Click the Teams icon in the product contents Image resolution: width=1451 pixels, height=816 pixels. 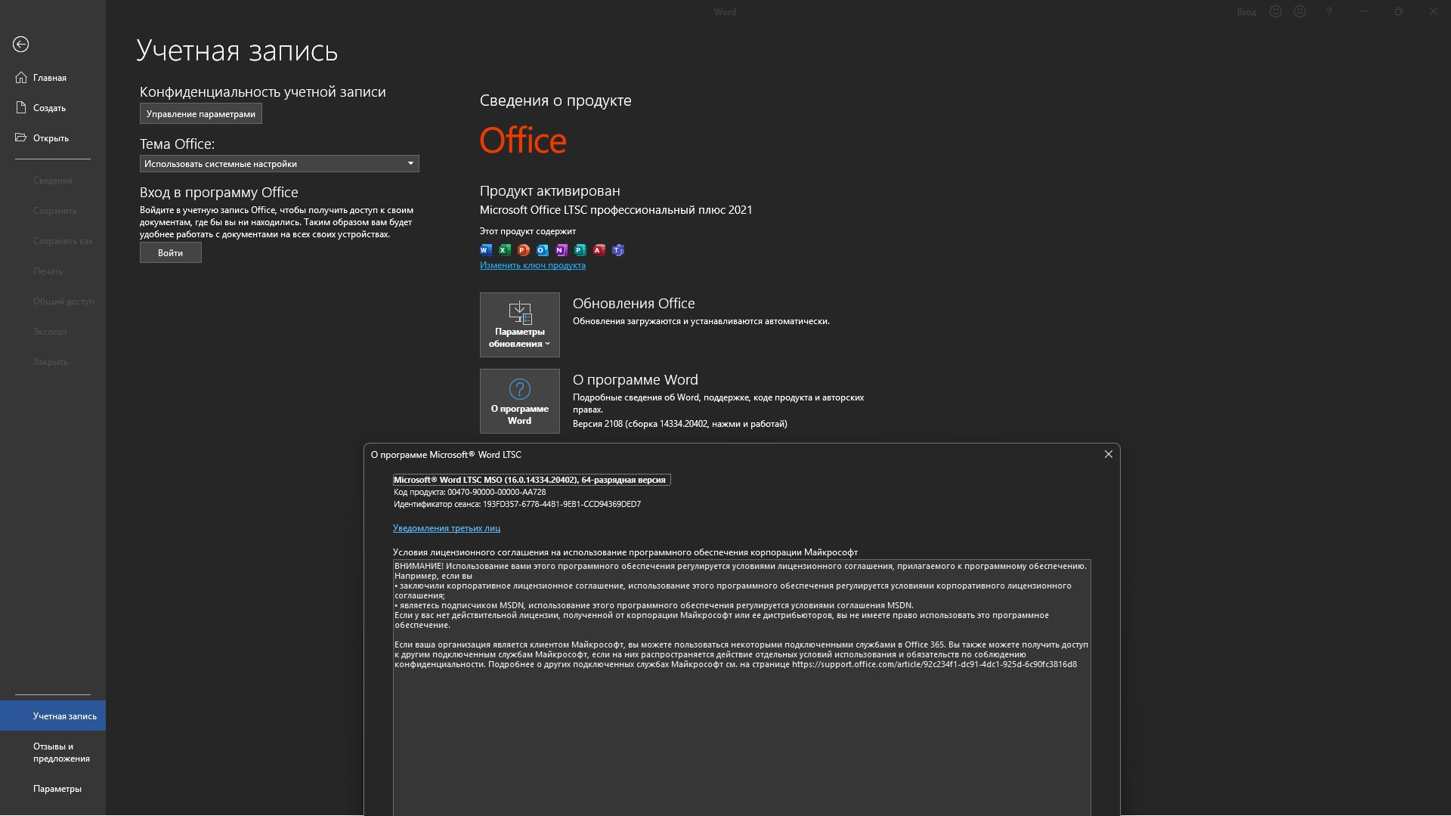click(618, 250)
